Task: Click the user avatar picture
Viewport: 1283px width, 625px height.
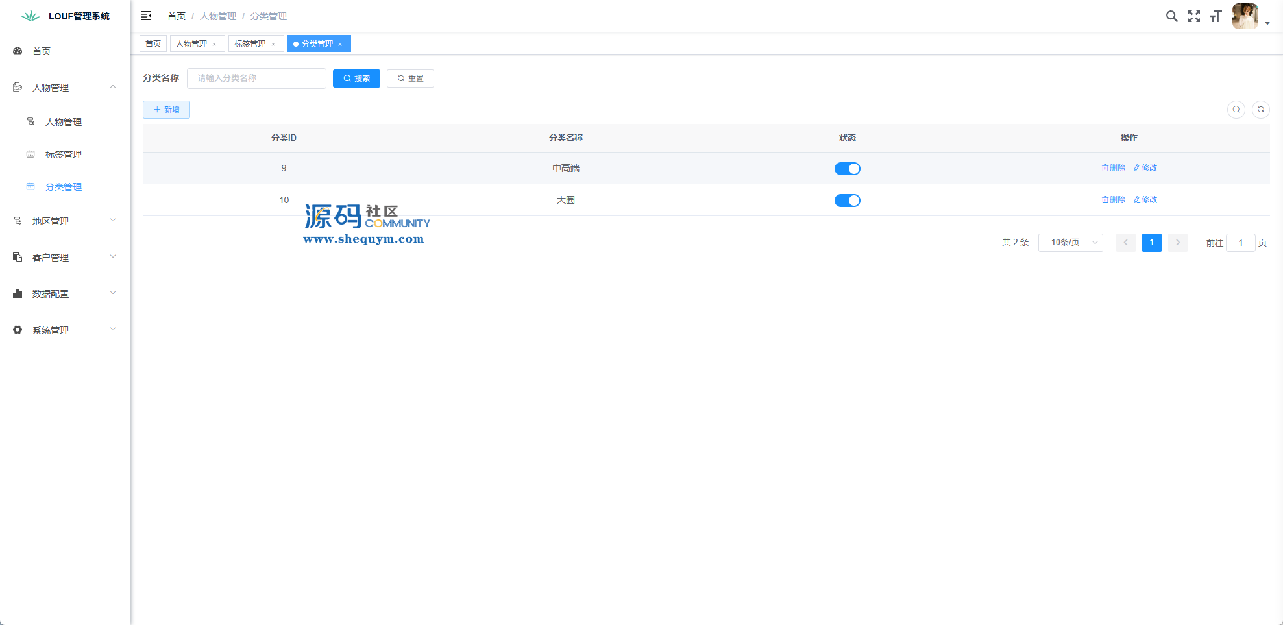Action: (x=1244, y=16)
